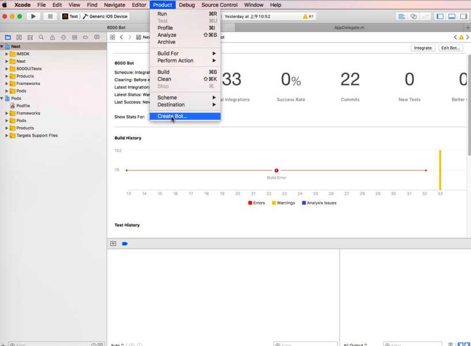The width and height of the screenshot is (471, 346).
Task: Expand the 8000UITests folder
Action: (x=6, y=69)
